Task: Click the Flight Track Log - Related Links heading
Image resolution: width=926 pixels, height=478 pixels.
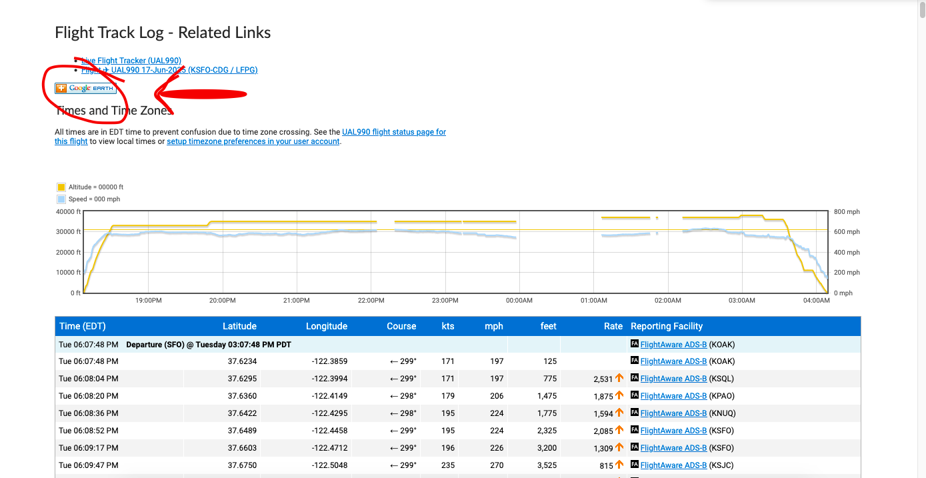Action: click(x=163, y=33)
